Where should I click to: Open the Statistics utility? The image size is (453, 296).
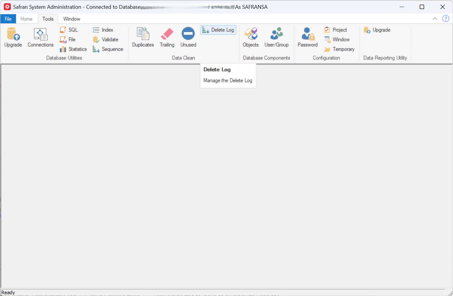pos(73,49)
